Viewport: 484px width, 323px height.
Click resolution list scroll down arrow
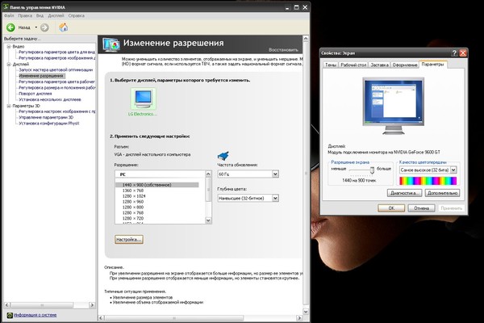tap(208, 220)
